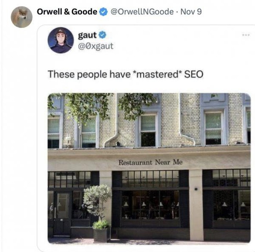Visit the @OrwellNGoode handle link
255x252 pixels.
(142, 12)
